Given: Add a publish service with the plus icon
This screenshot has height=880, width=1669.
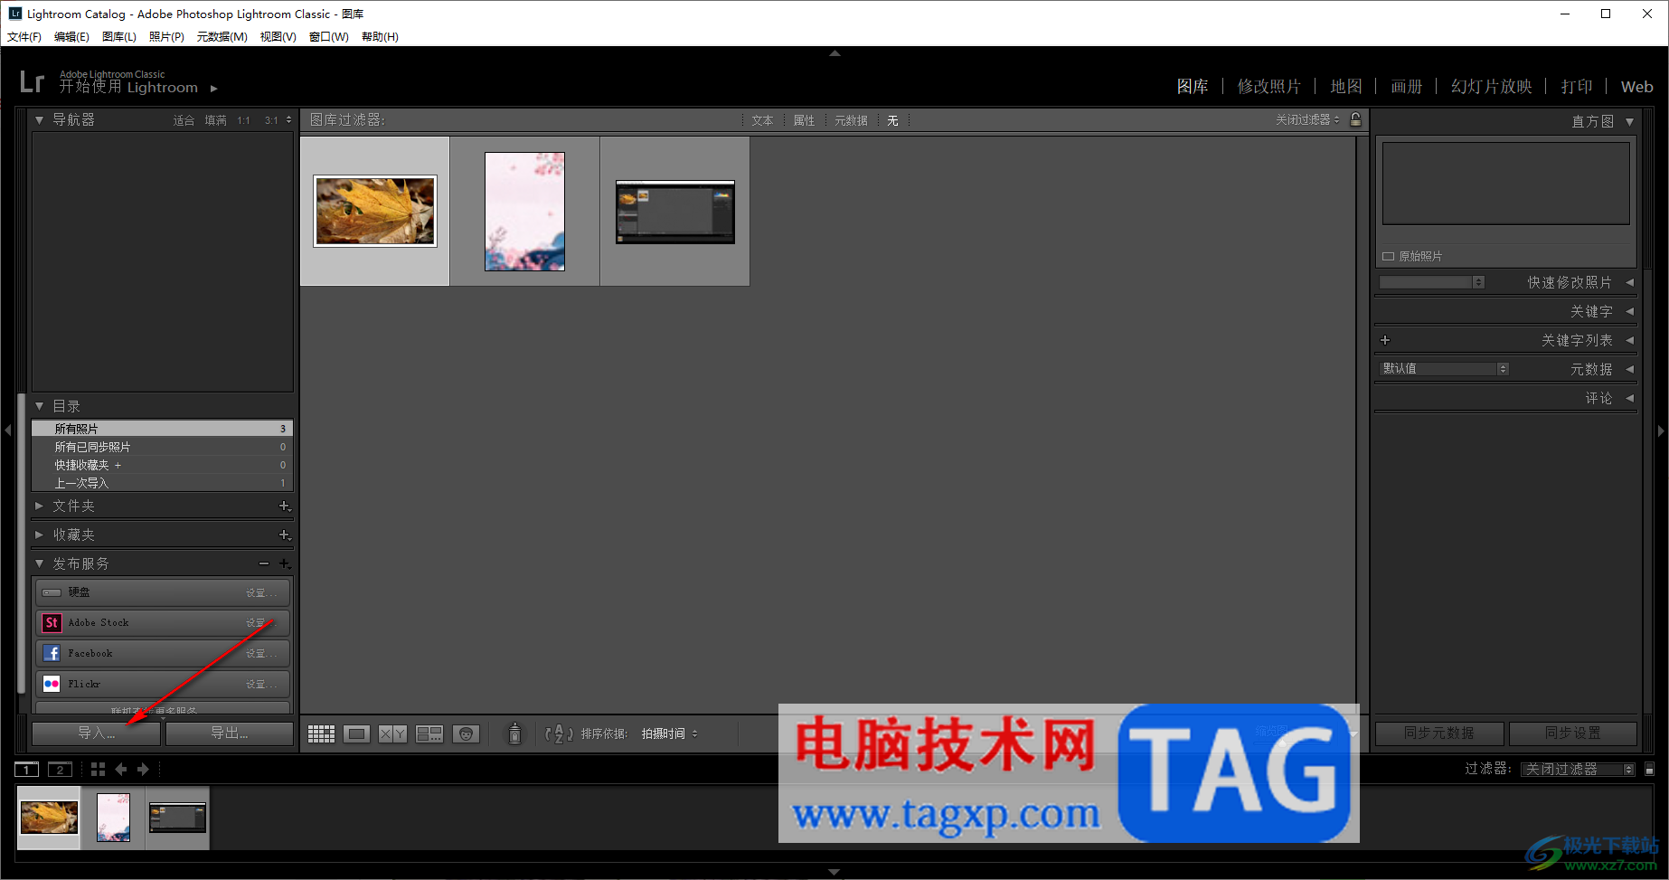Looking at the screenshot, I should 284,563.
